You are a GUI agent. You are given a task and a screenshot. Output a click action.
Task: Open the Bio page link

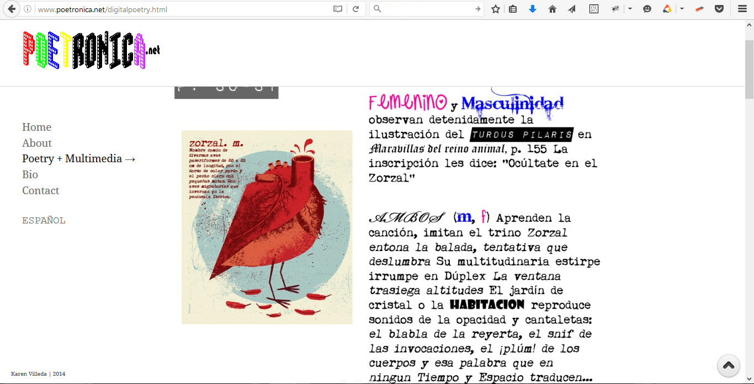click(x=30, y=174)
